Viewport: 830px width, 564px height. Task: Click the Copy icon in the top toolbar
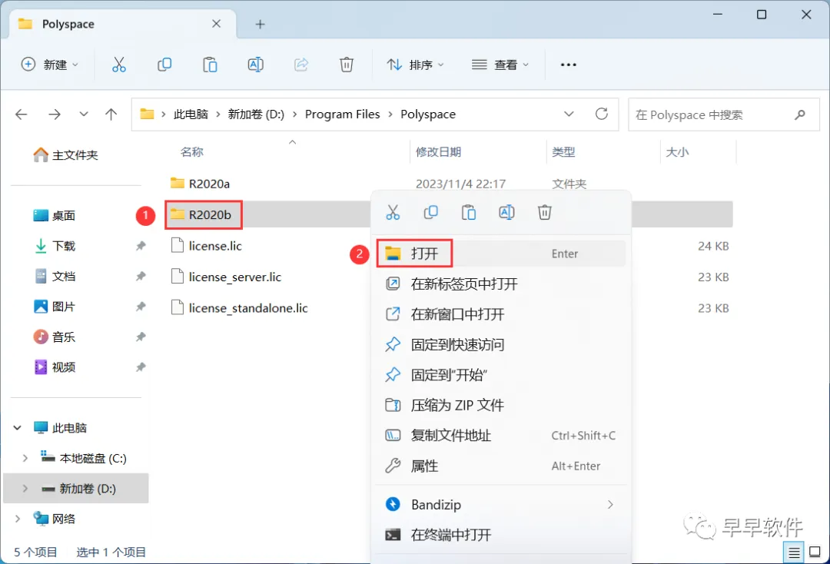click(164, 65)
